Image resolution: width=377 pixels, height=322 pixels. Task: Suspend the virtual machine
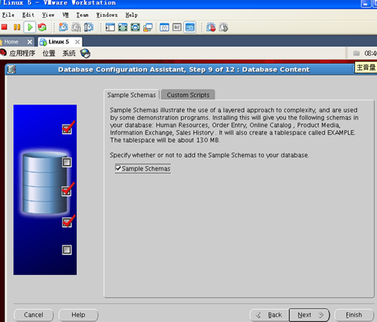click(x=17, y=27)
